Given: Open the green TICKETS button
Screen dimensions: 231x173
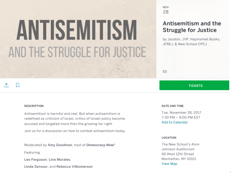Looking at the screenshot, I should click(194, 85).
